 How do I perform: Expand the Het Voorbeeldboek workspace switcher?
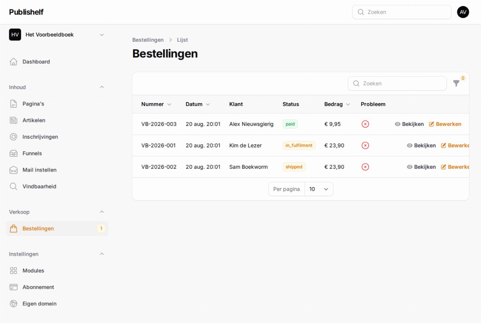pos(57,35)
